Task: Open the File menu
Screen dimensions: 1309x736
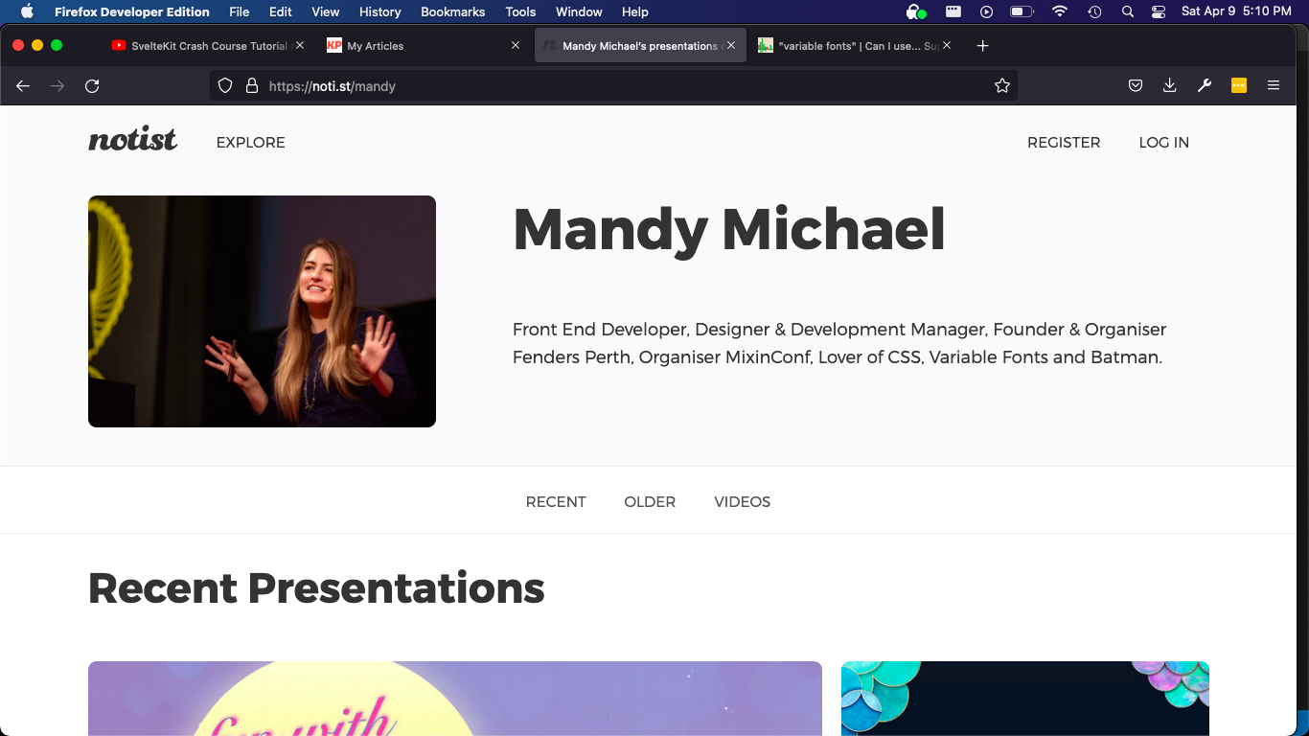Action: pos(240,11)
